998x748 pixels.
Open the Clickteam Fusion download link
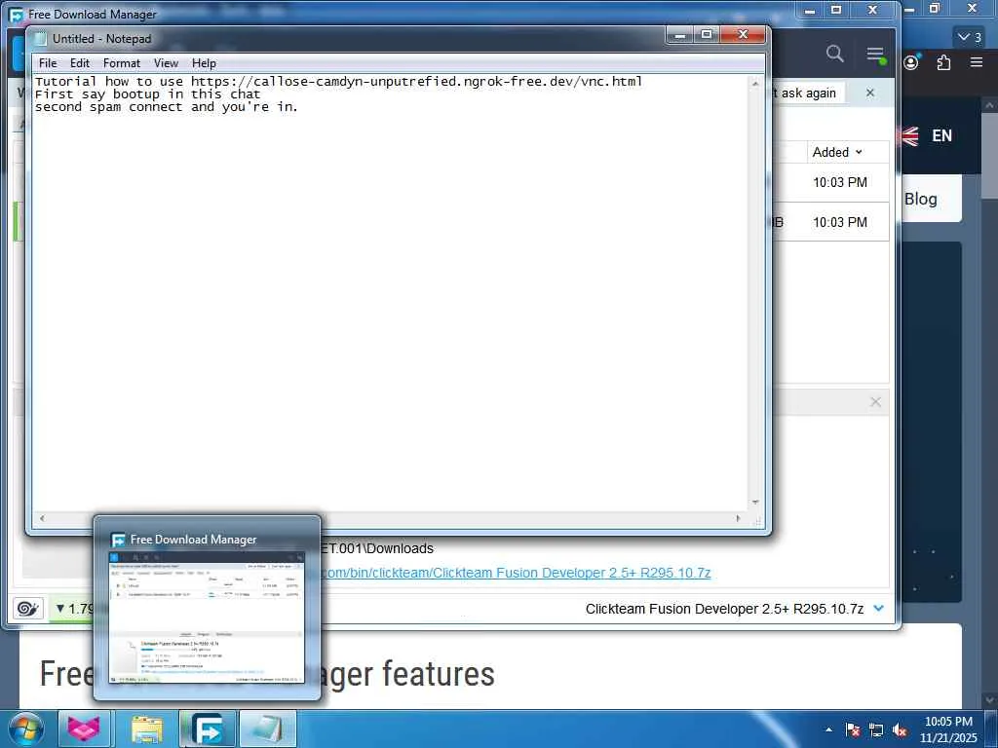[x=516, y=573]
